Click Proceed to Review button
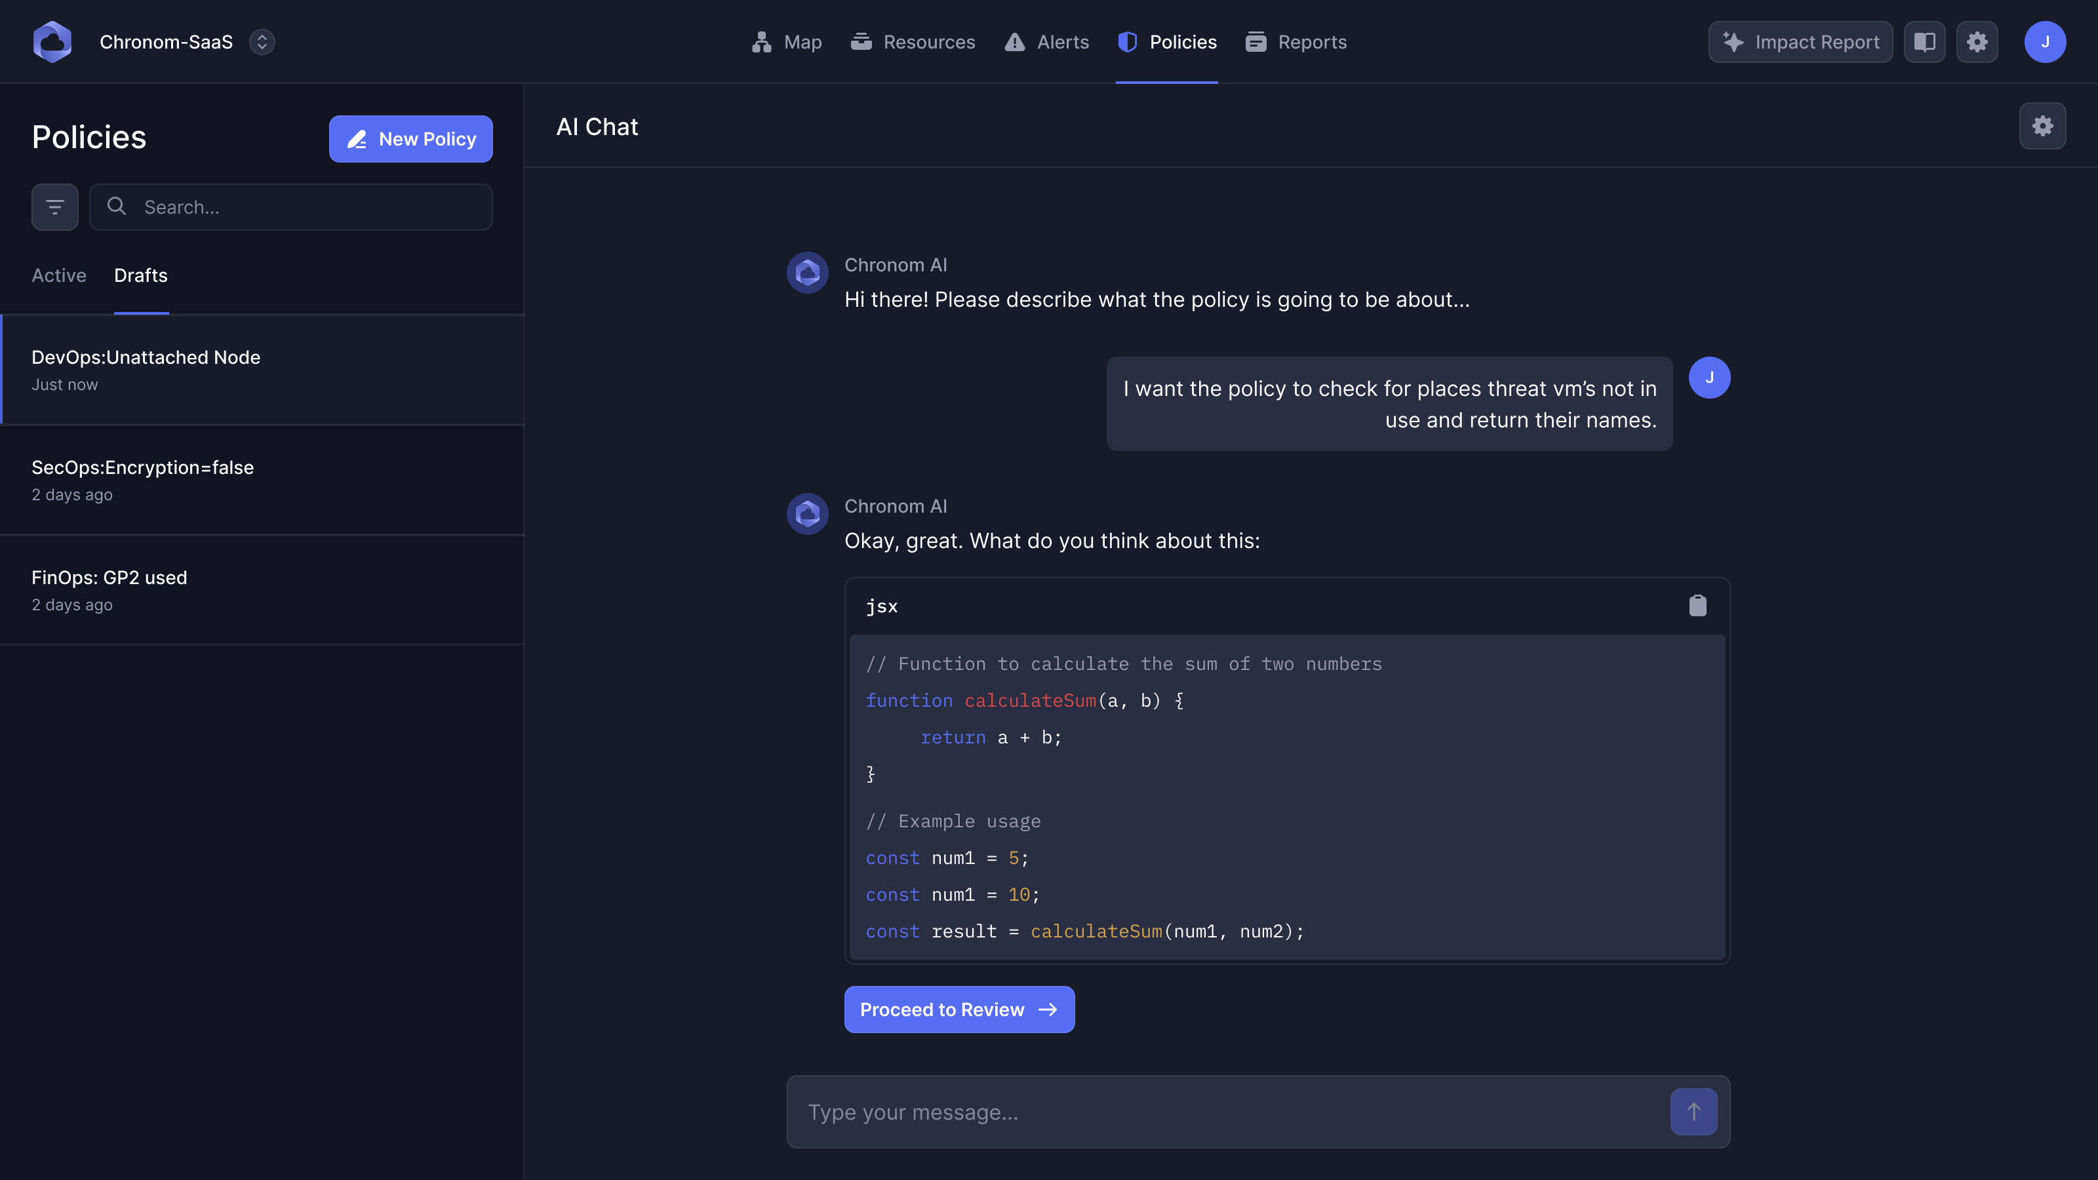2098x1180 pixels. tap(959, 1009)
